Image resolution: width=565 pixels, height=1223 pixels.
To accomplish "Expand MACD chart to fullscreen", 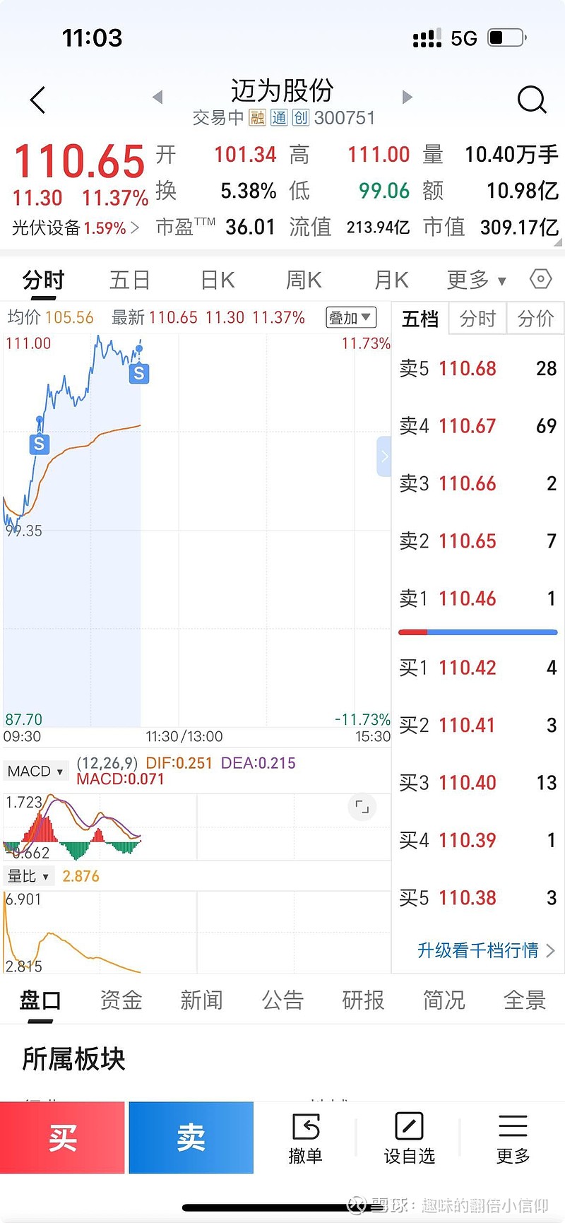I will pos(362,806).
